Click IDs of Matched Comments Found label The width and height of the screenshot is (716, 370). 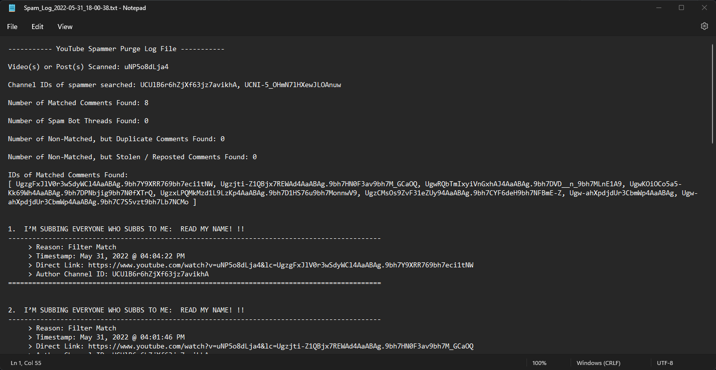point(68,175)
